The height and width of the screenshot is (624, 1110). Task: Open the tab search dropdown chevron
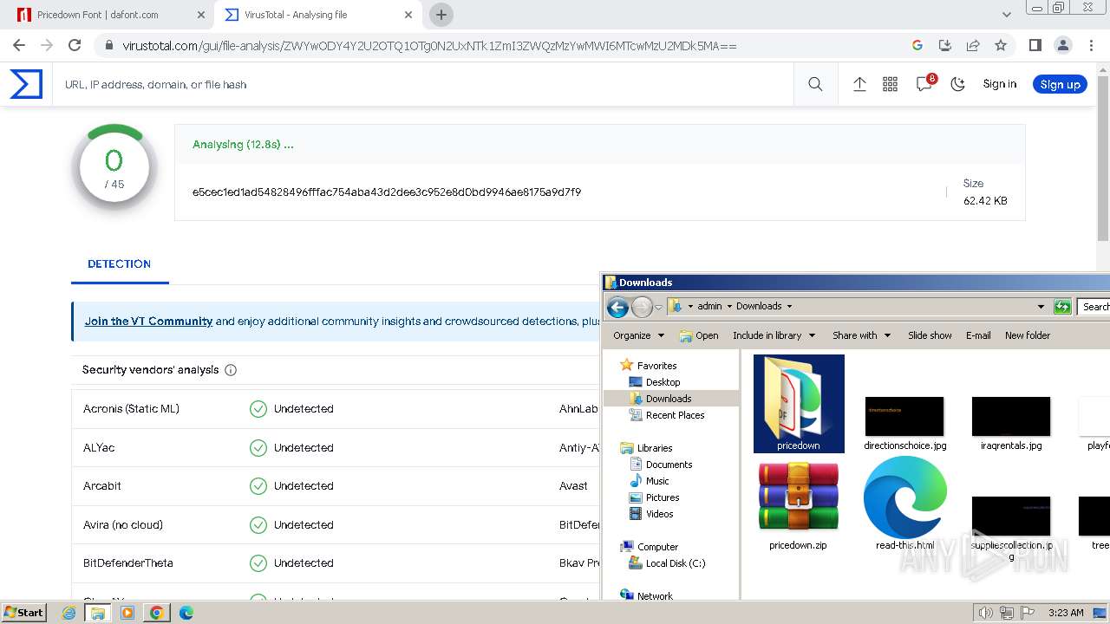pos(1007,15)
